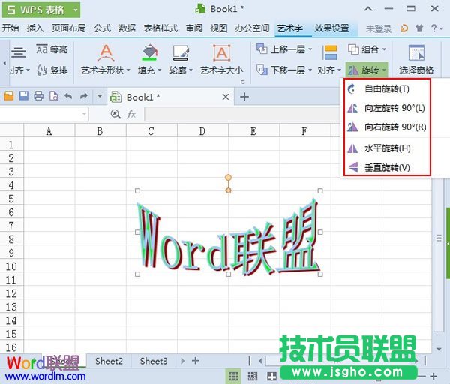Click the 轮廓 outline pen icon

click(x=180, y=53)
